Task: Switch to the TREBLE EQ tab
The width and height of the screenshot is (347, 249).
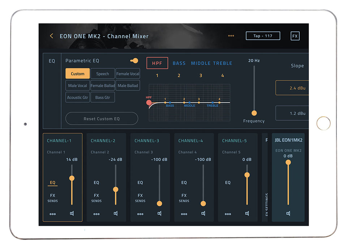Action: point(222,63)
